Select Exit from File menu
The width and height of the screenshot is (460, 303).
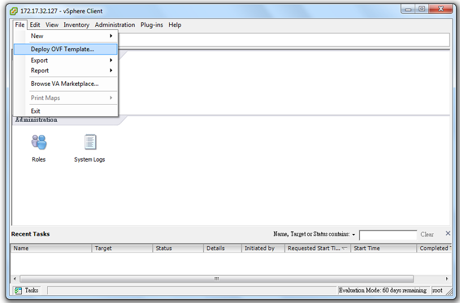36,111
